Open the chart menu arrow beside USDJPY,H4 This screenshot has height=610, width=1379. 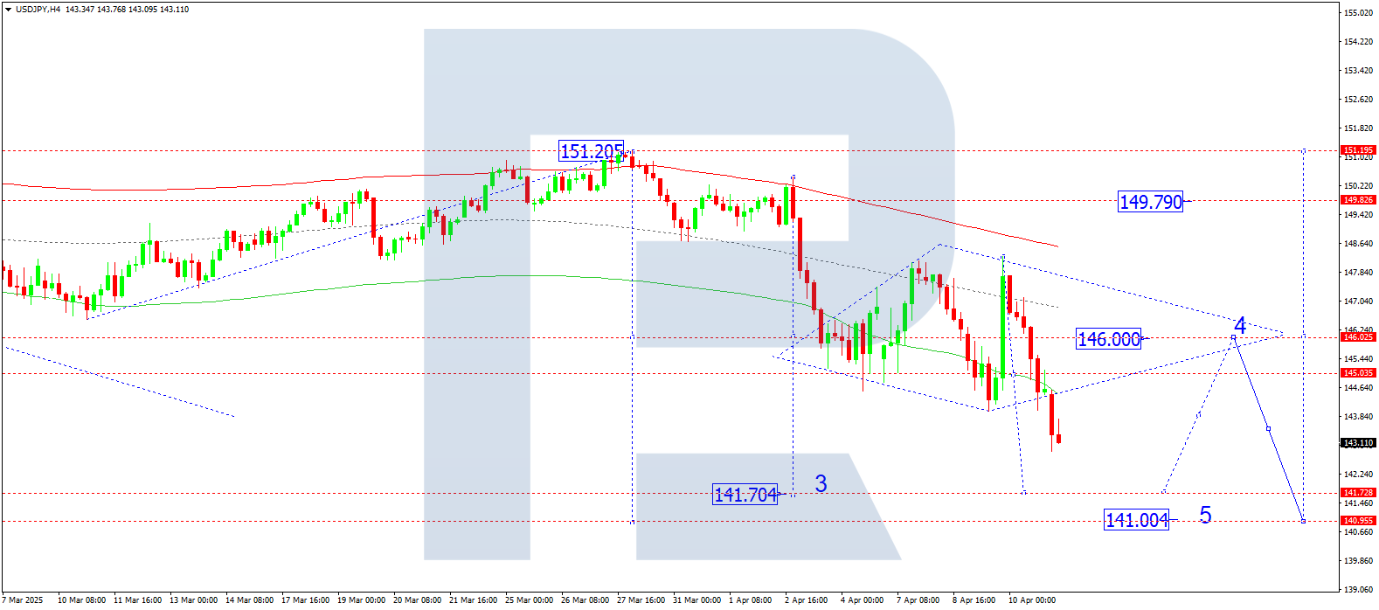(x=9, y=10)
